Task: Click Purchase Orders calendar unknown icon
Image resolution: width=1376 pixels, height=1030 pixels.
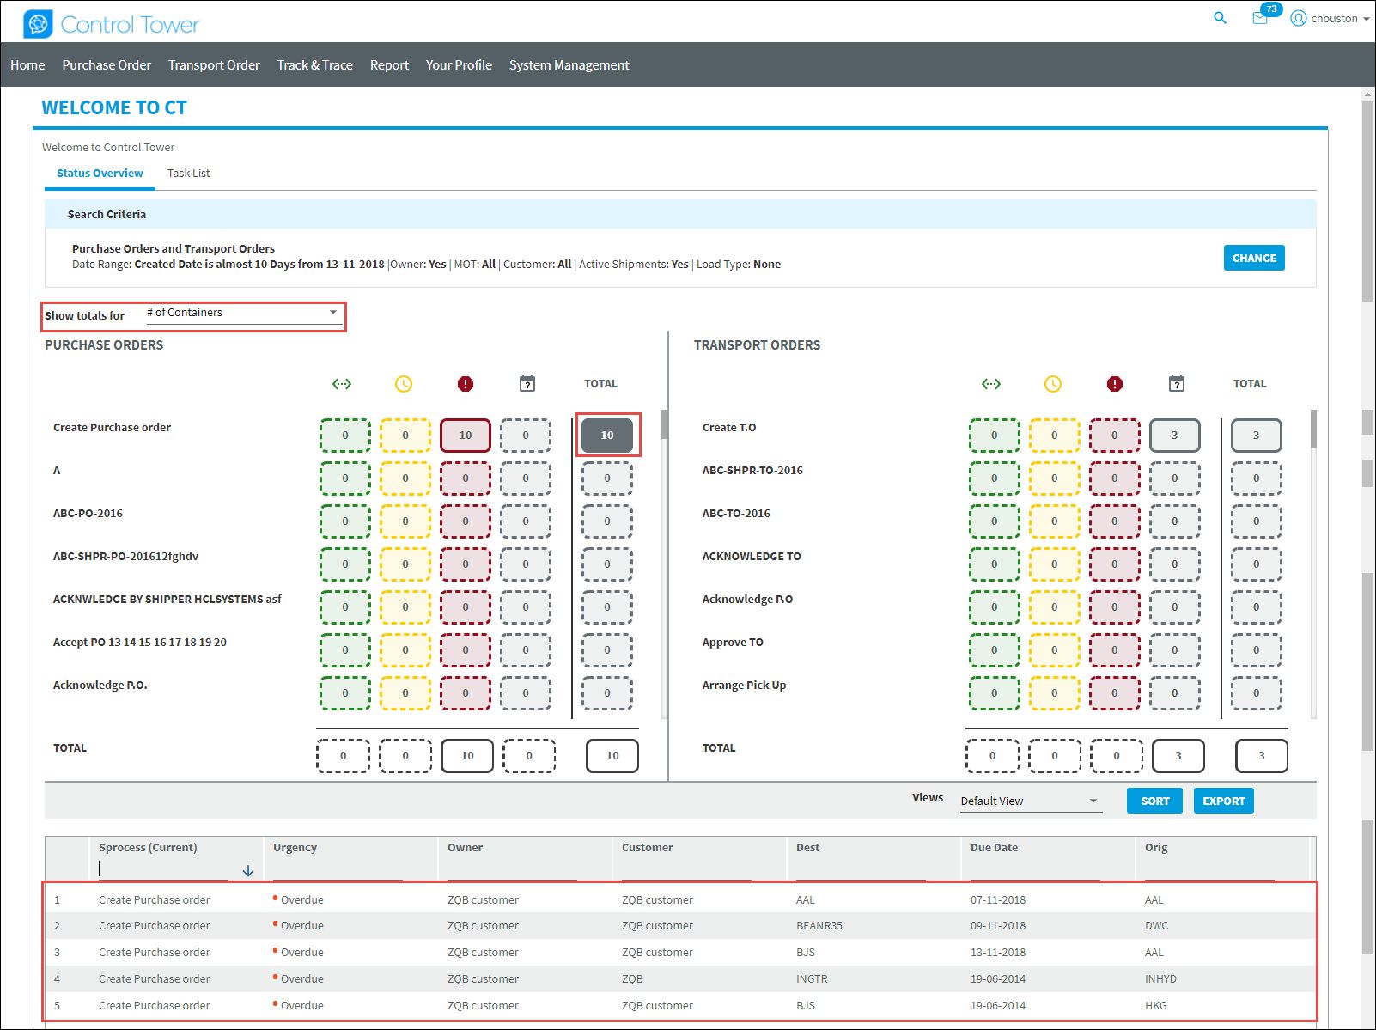Action: [527, 384]
